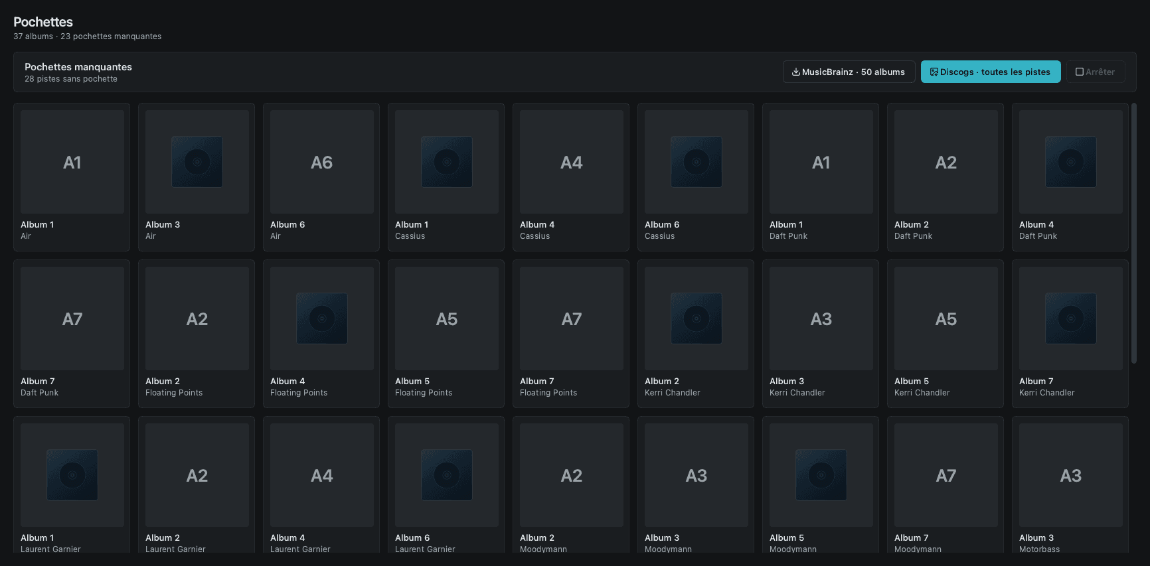This screenshot has width=1150, height=566.
Task: Open vinyl cover of Kerri Chandler Album 2
Action: pos(697,318)
